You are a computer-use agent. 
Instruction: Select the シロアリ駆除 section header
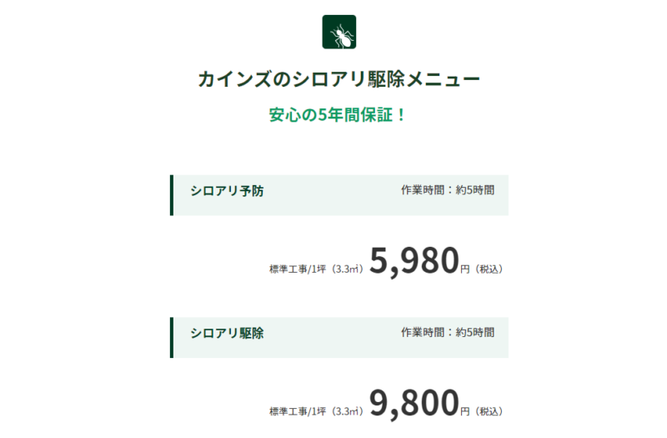[x=227, y=333]
